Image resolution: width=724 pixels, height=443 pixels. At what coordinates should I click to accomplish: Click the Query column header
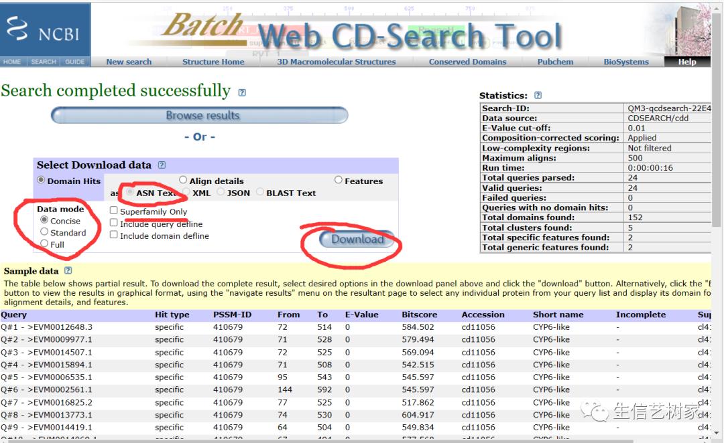tap(14, 315)
